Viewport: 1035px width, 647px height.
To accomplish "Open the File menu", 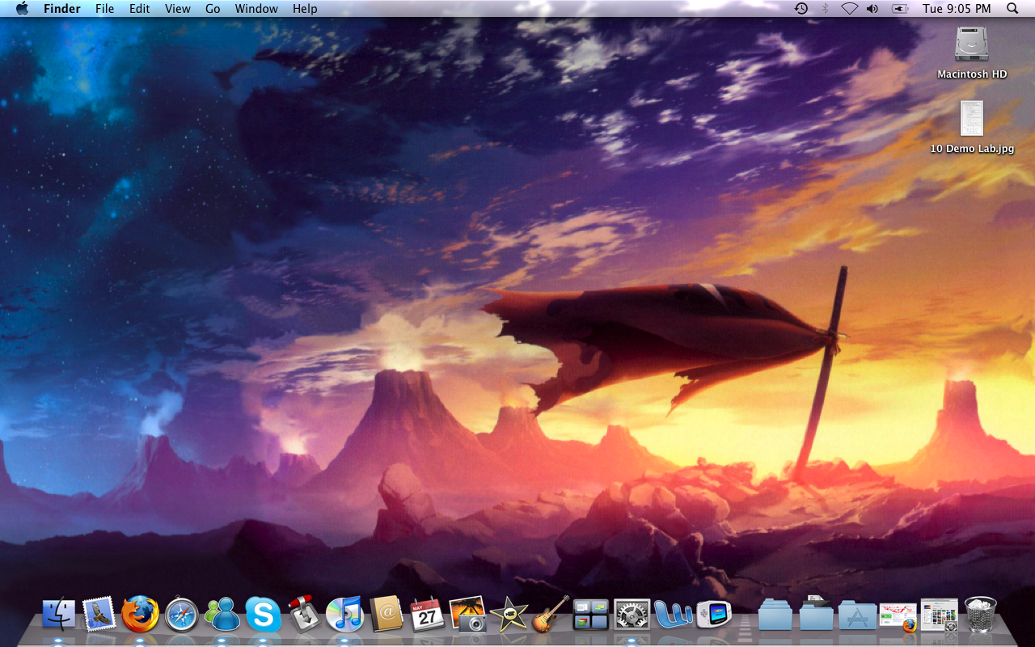I will point(105,9).
